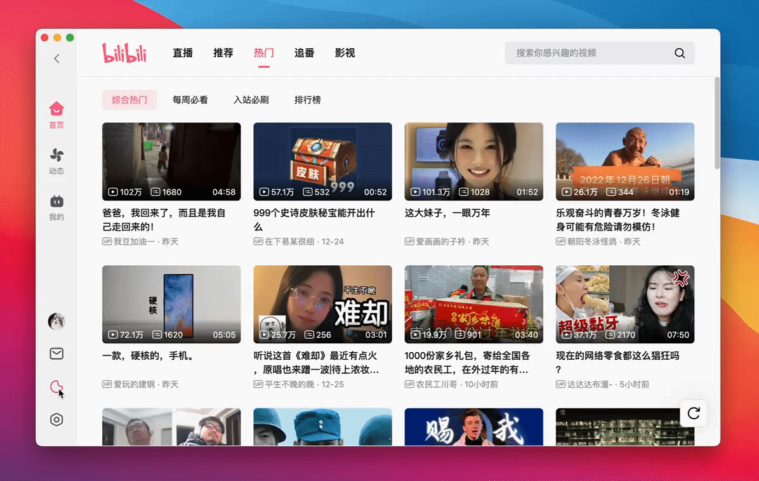
Task: Open the winter swimming thumbnail 01:19
Action: point(625,162)
